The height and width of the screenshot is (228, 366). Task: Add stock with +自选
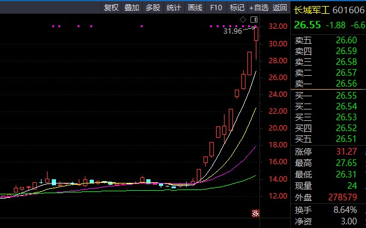259,8
